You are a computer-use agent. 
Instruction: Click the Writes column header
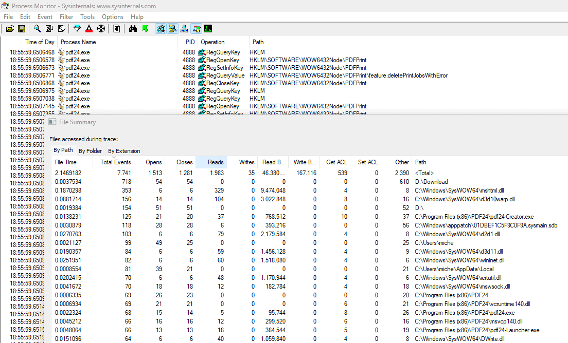pos(242,162)
